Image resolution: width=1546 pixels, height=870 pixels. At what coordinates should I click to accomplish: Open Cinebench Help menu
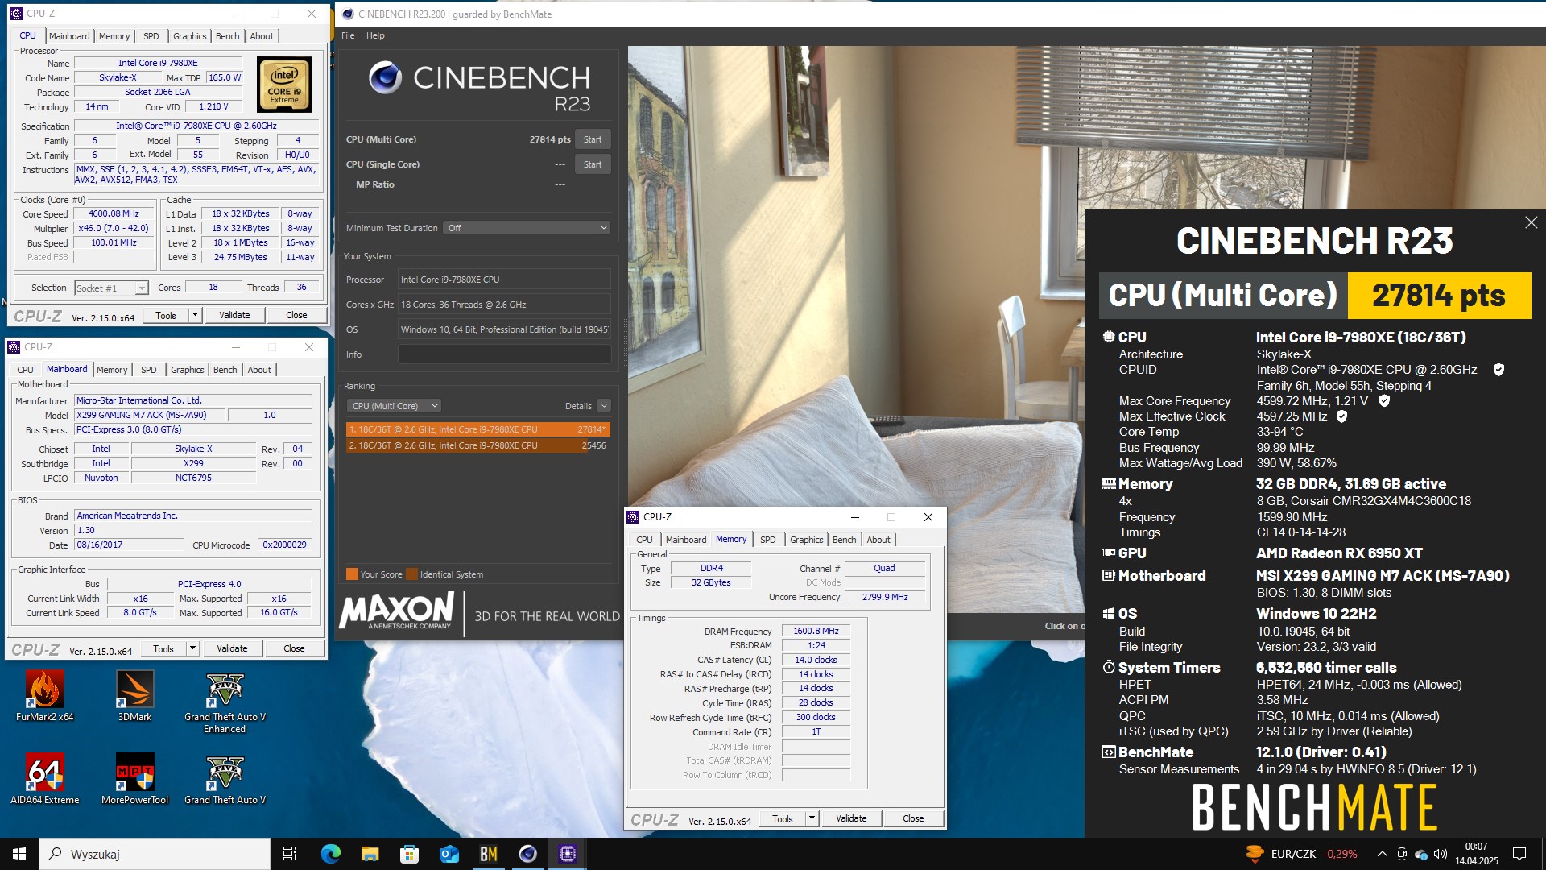[x=375, y=35]
